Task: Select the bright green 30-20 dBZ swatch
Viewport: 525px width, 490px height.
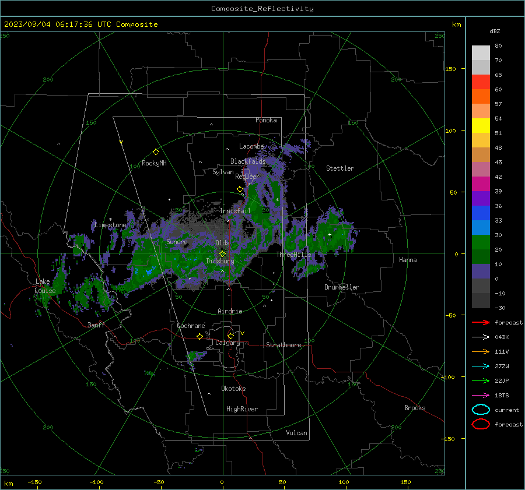Action: [x=481, y=242]
